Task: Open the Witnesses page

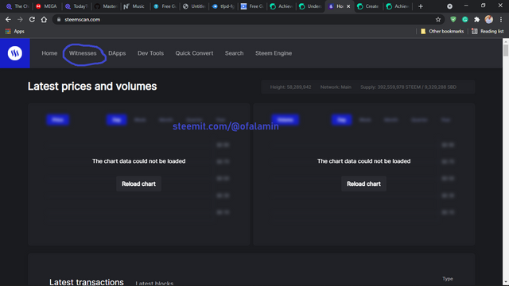Action: click(x=83, y=53)
